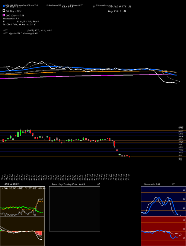Click the MACD values readout line
Viewport: 186px width, 246px height.
tap(19, 25)
